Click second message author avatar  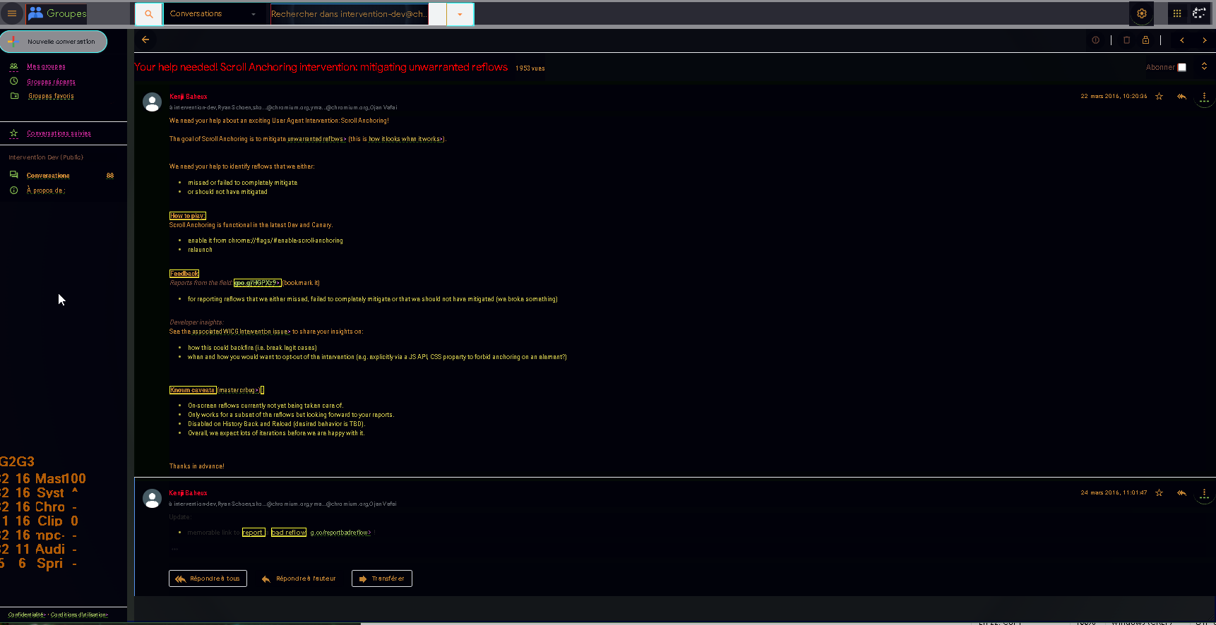152,499
